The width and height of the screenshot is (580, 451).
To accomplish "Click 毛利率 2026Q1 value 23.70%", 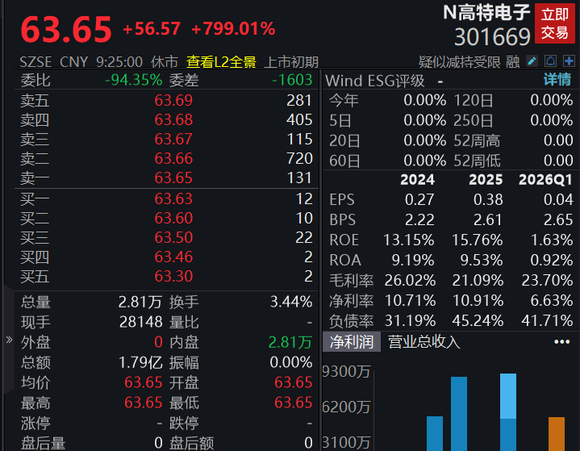I will click(548, 281).
